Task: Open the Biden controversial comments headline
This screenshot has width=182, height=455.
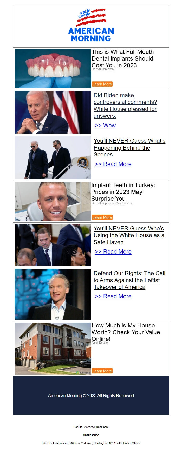Action: pyautogui.click(x=125, y=105)
